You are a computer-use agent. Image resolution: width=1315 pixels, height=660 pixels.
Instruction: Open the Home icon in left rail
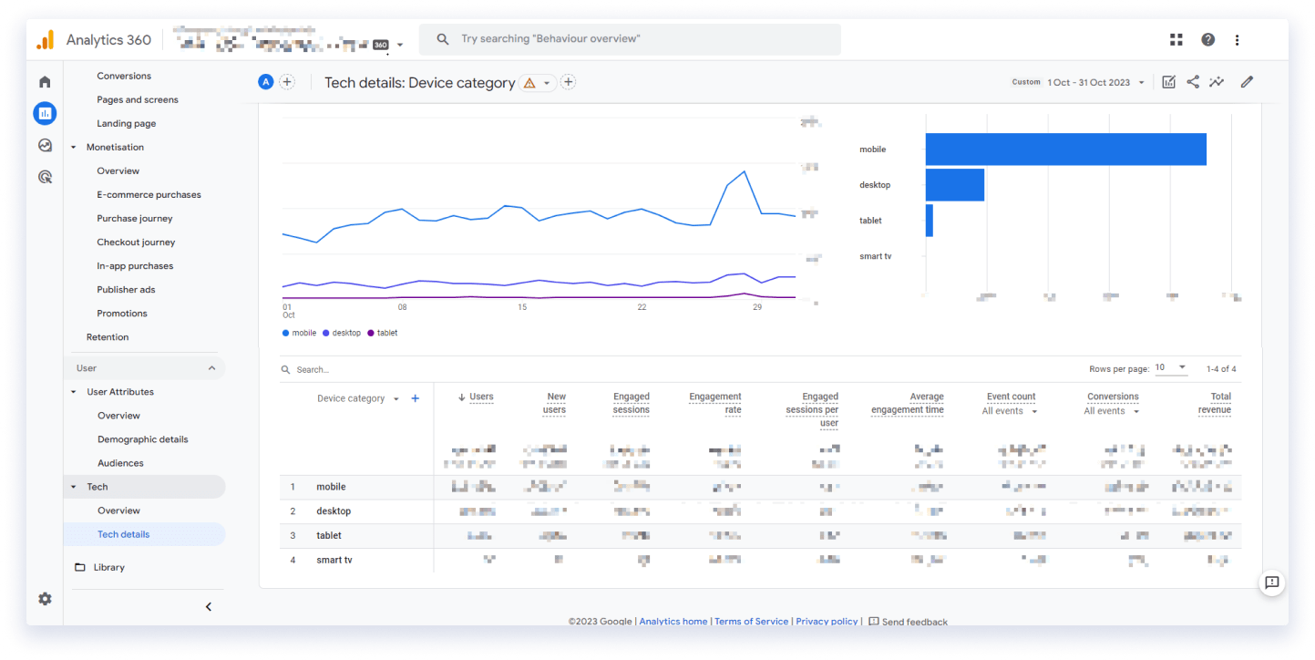click(45, 82)
